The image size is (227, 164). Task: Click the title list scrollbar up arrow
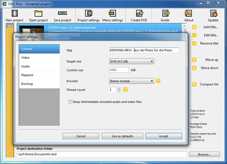[x=184, y=26]
